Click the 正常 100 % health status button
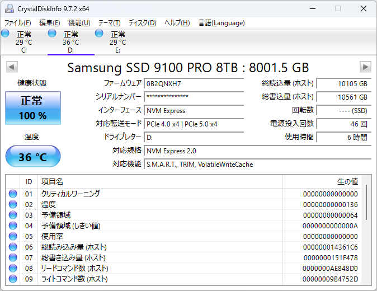Image resolution: width=377 pixels, height=291 pixels. point(33,108)
